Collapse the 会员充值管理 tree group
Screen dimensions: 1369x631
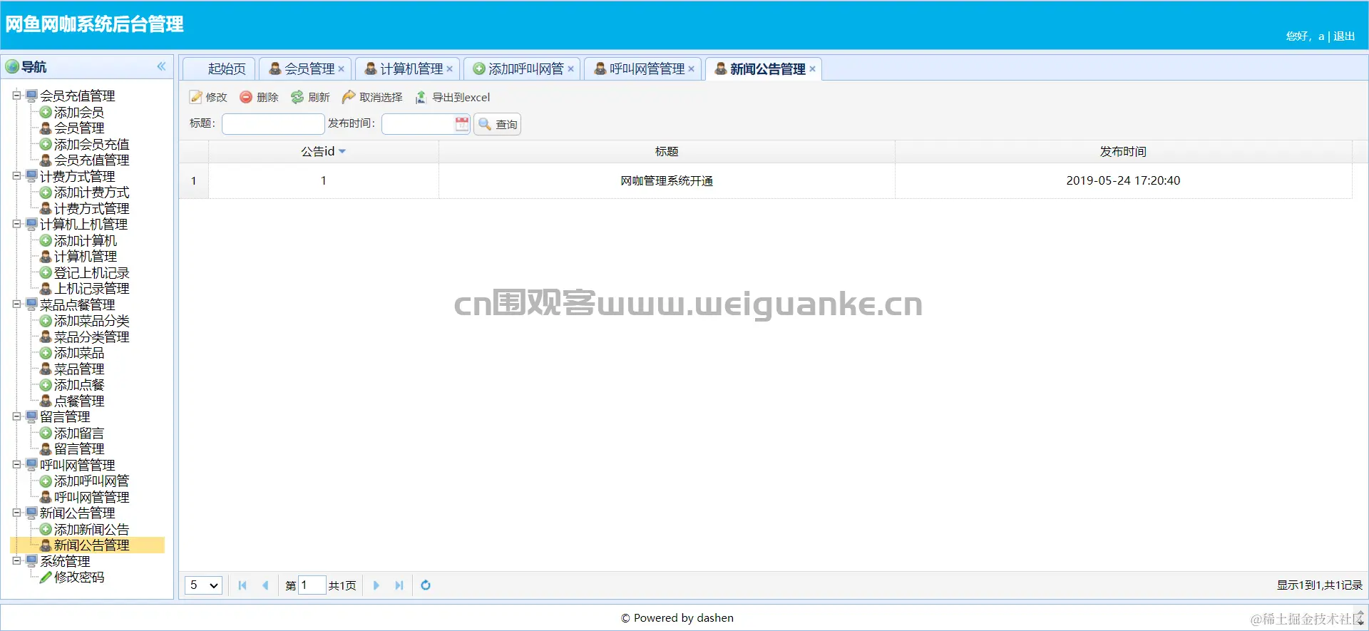click(x=16, y=95)
